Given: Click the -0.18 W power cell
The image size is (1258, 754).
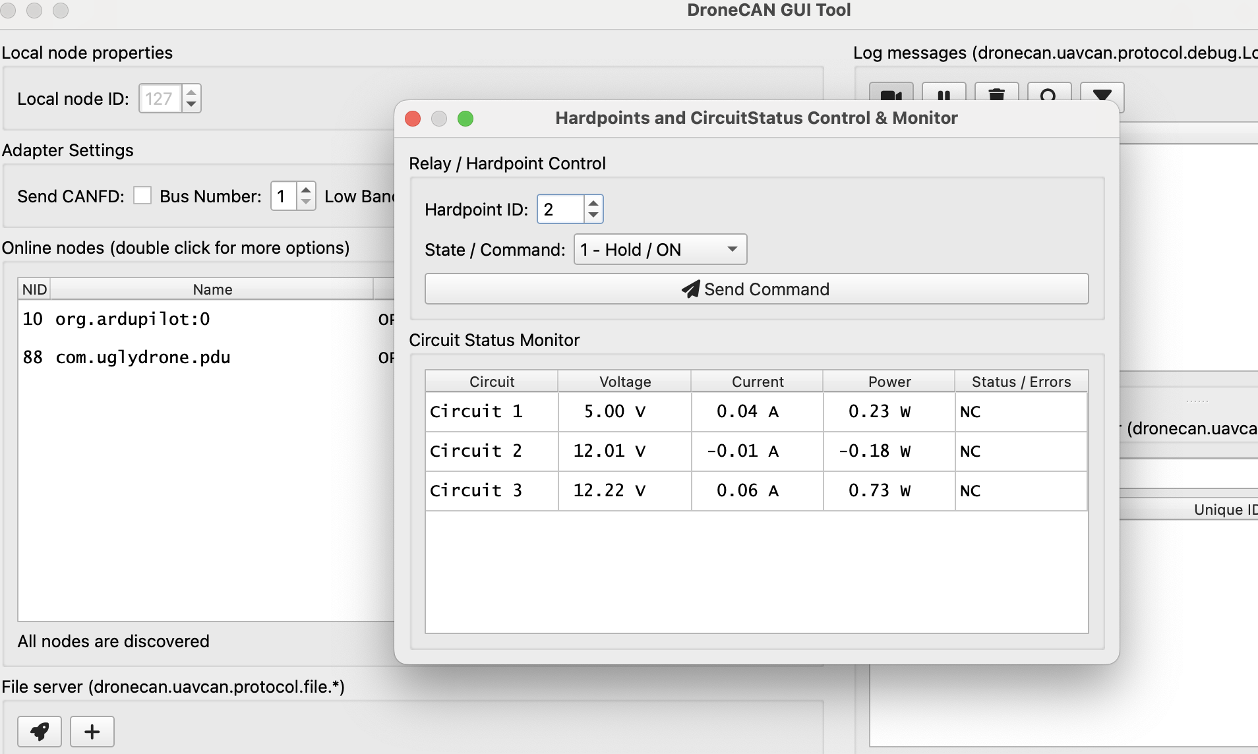Looking at the screenshot, I should (889, 451).
